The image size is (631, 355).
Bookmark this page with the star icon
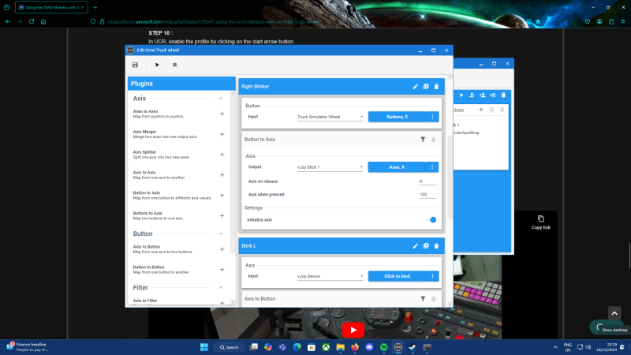[x=538, y=21]
